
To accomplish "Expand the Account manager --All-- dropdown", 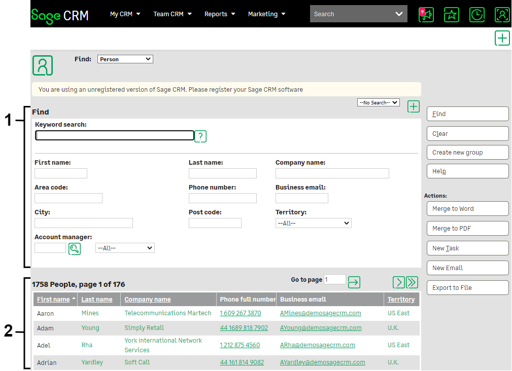I will (125, 248).
